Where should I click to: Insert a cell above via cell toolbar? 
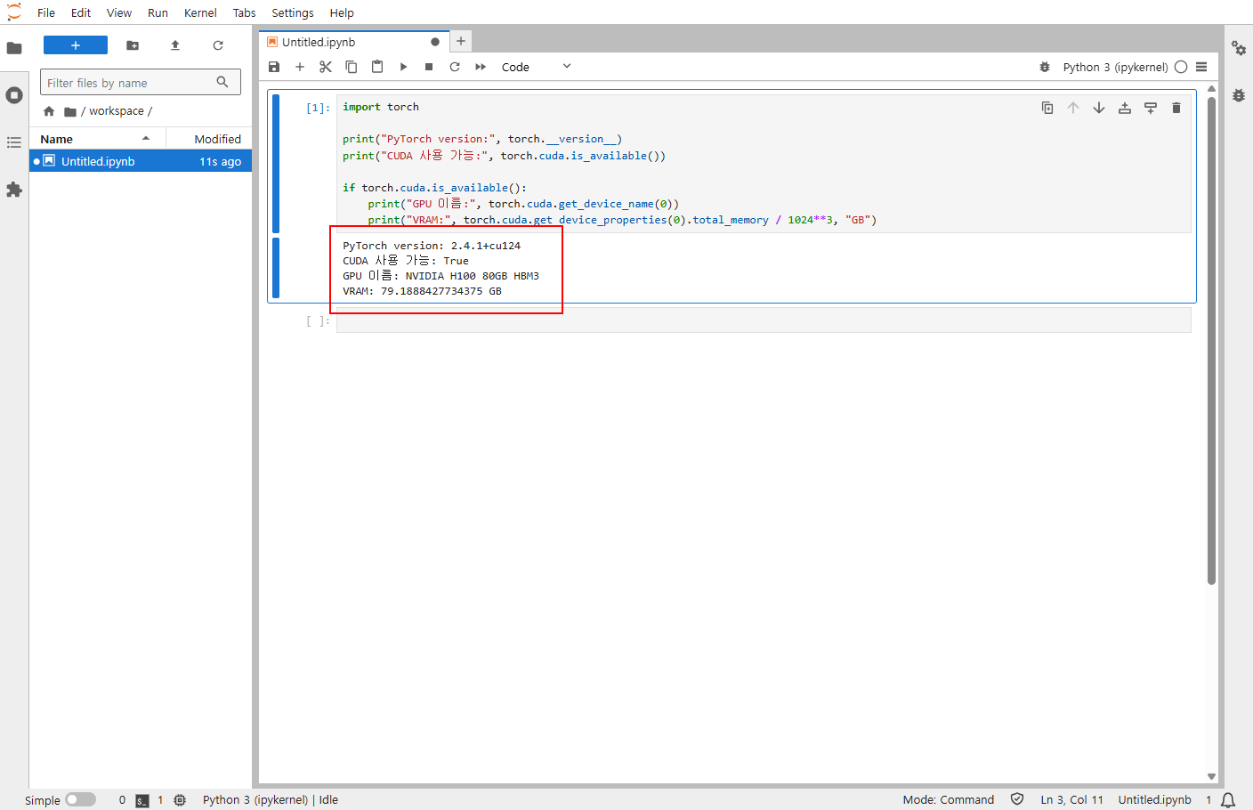click(x=1125, y=108)
